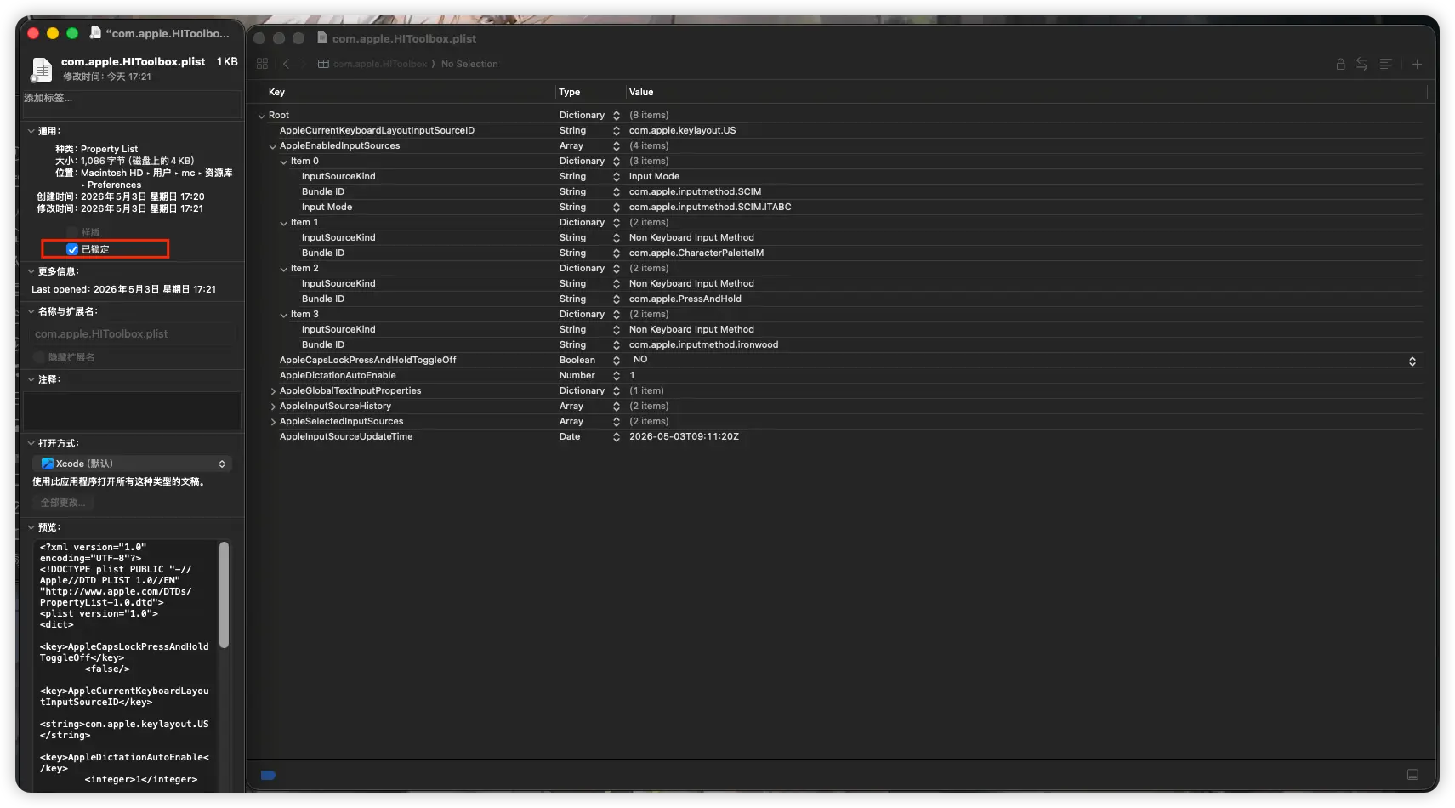The image size is (1455, 808).
Task: Toggle the 隐藏扩展名 checkbox
Action: (39, 357)
